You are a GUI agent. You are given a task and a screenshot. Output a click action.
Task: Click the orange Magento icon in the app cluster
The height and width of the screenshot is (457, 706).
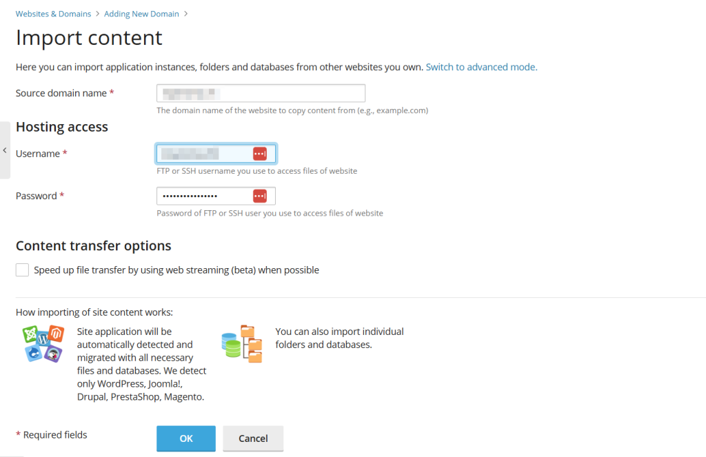[55, 334]
